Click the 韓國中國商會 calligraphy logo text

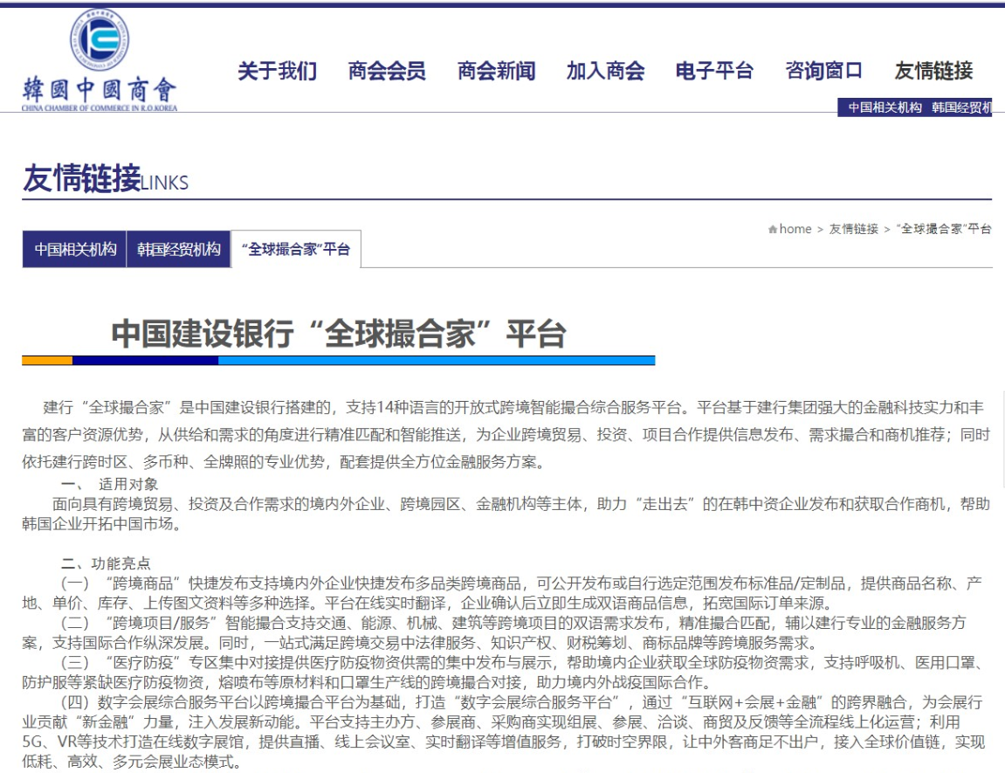point(100,90)
